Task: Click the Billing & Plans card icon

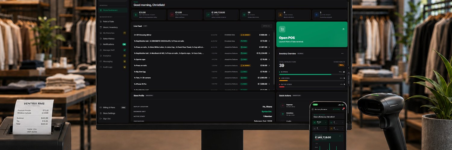Action: coord(101,107)
